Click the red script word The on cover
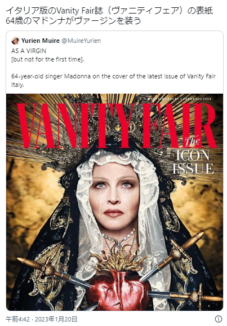The width and height of the screenshot is (227, 326). [192, 142]
